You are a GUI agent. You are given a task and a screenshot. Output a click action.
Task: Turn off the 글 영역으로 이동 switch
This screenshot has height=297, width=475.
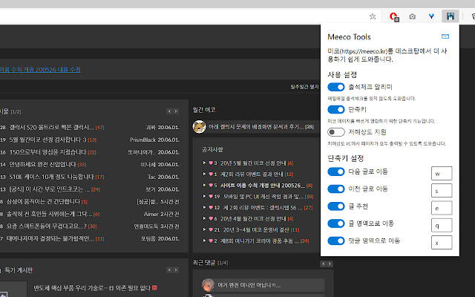(x=336, y=223)
